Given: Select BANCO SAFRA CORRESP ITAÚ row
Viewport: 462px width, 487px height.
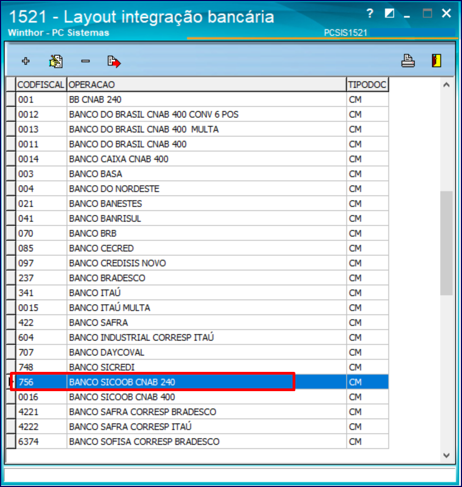Looking at the screenshot, I should (x=202, y=427).
